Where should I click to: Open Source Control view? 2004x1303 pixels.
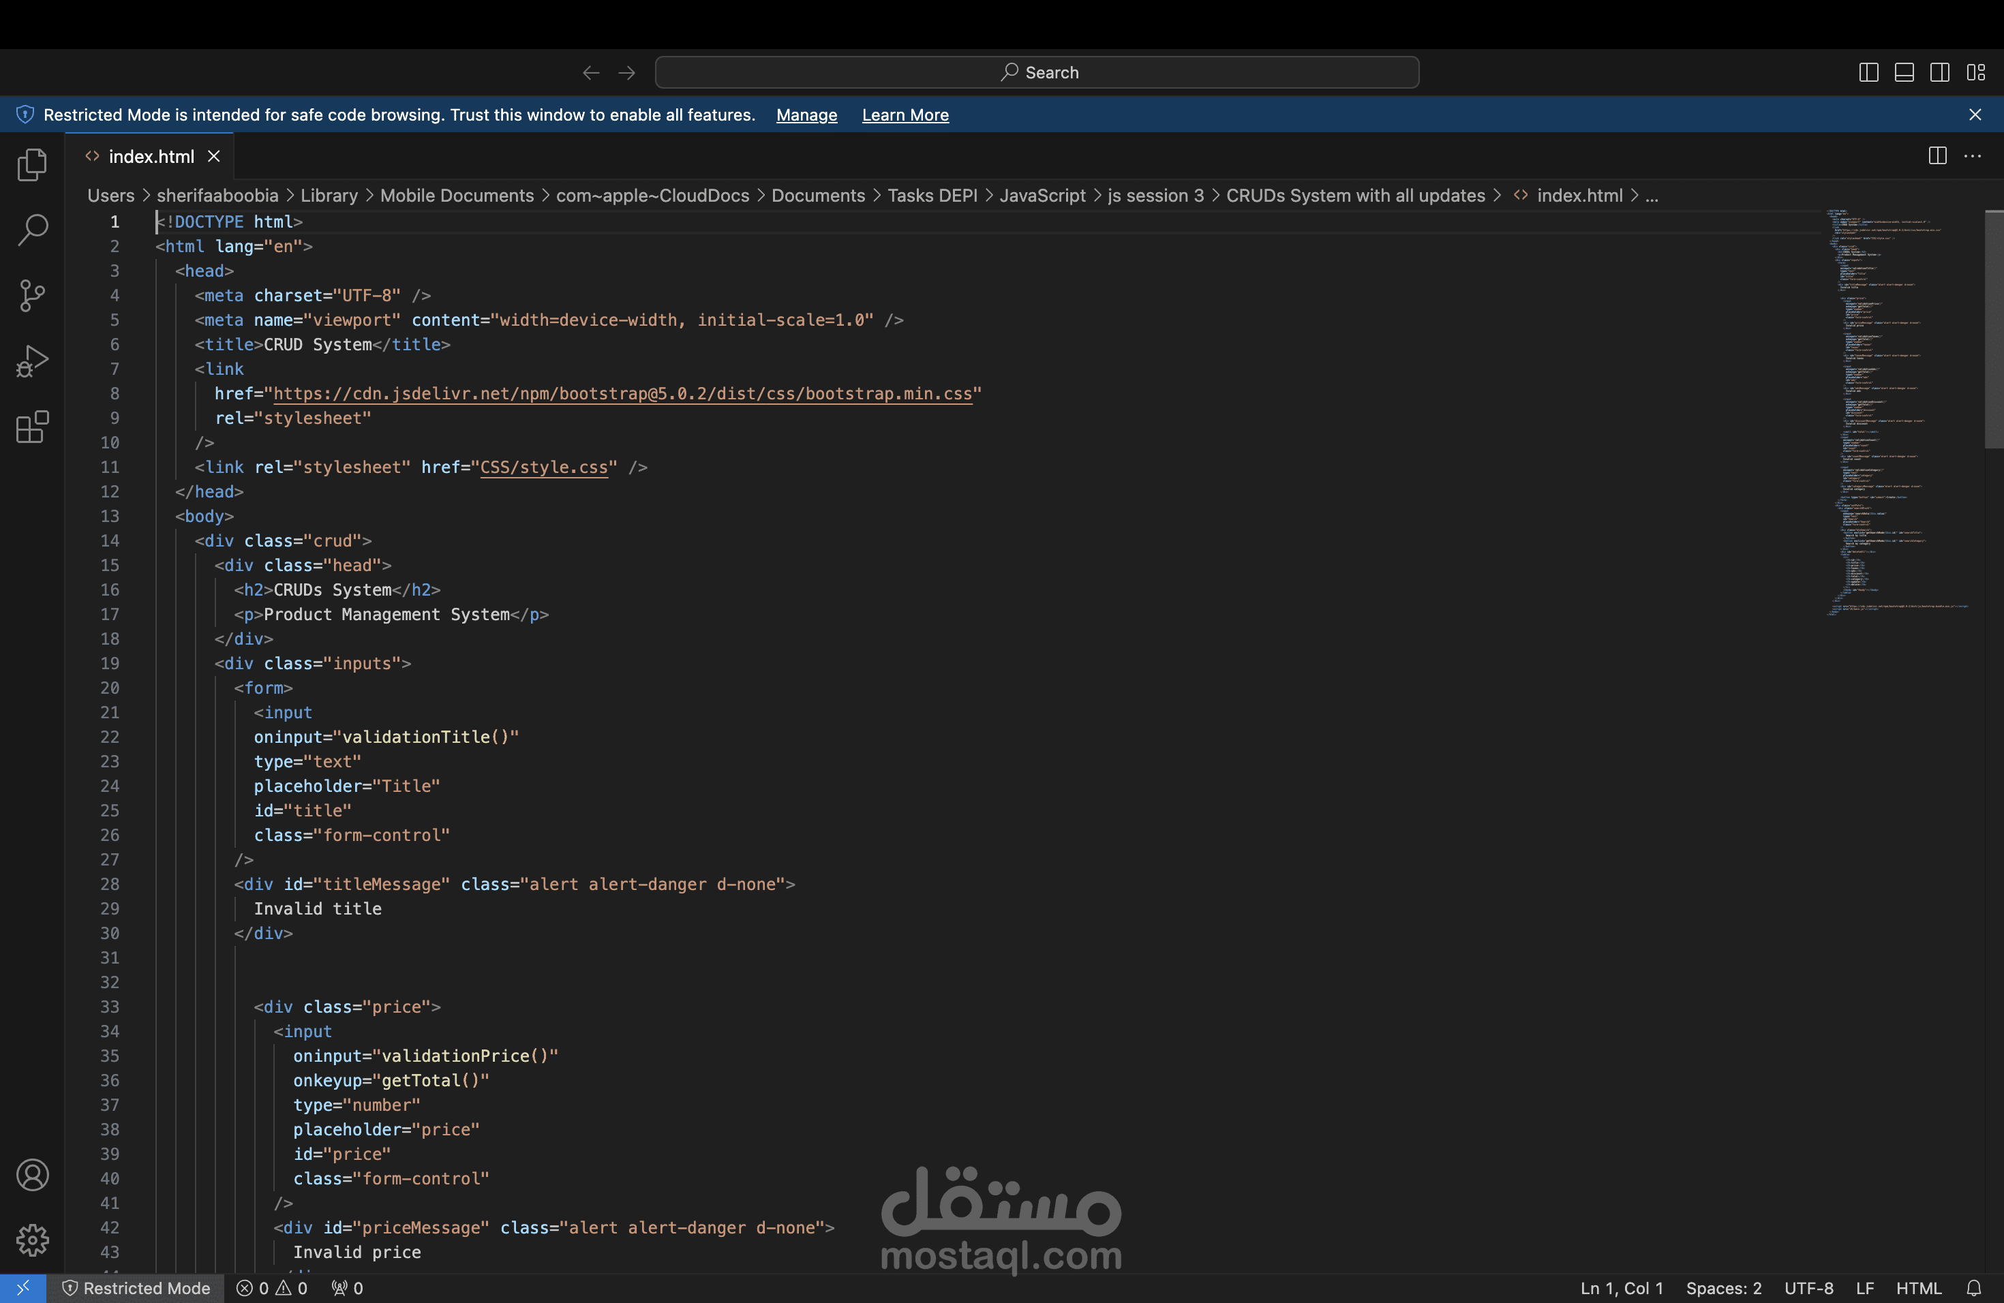(x=32, y=296)
